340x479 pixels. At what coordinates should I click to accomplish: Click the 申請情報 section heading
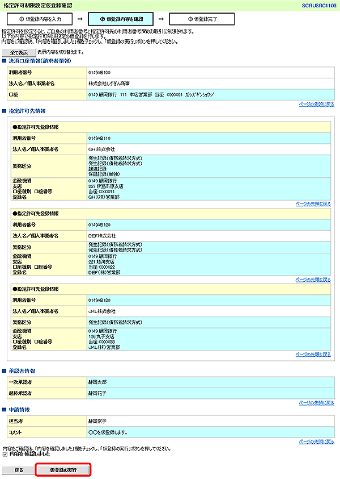pos(19,410)
